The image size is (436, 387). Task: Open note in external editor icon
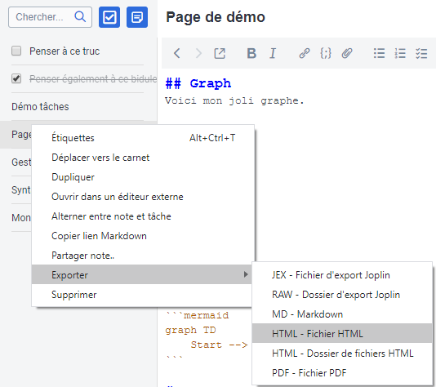220,53
